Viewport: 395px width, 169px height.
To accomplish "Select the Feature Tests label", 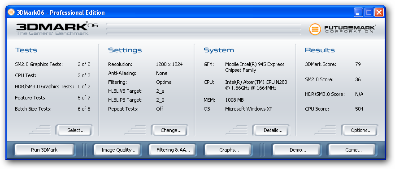I will [31, 98].
